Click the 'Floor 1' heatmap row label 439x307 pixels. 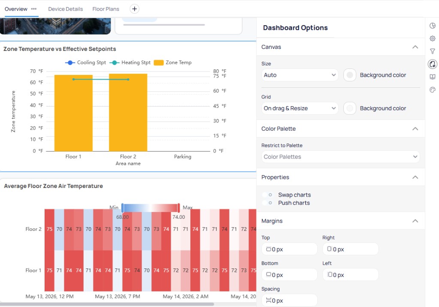[x=33, y=270]
